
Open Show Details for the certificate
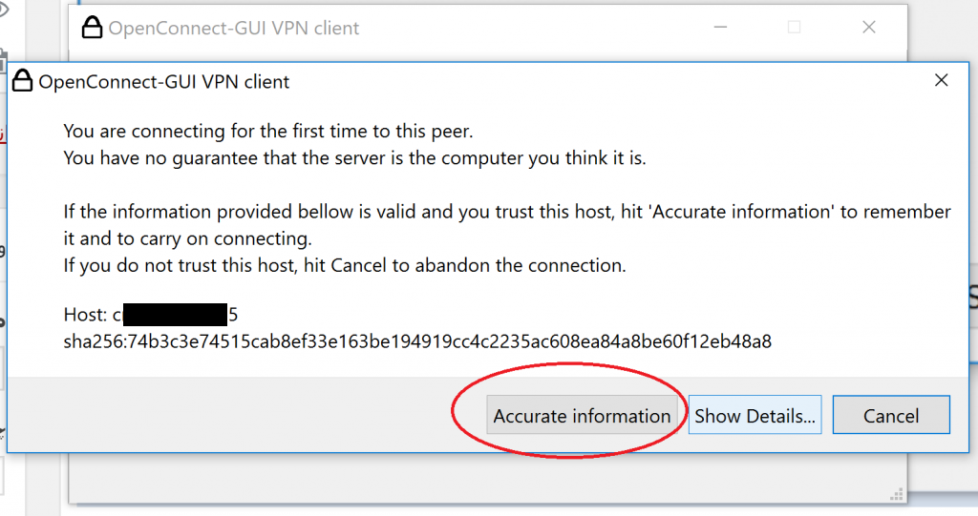click(755, 416)
